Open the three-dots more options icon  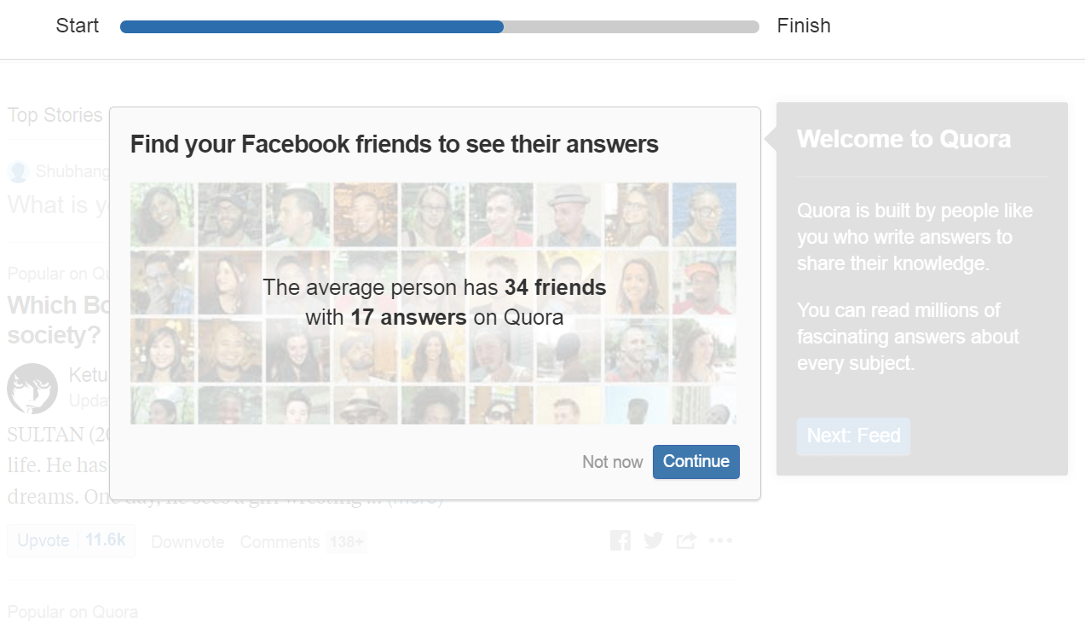[720, 540]
